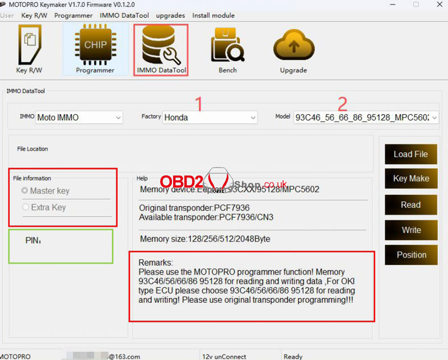Click the Position button

click(411, 255)
